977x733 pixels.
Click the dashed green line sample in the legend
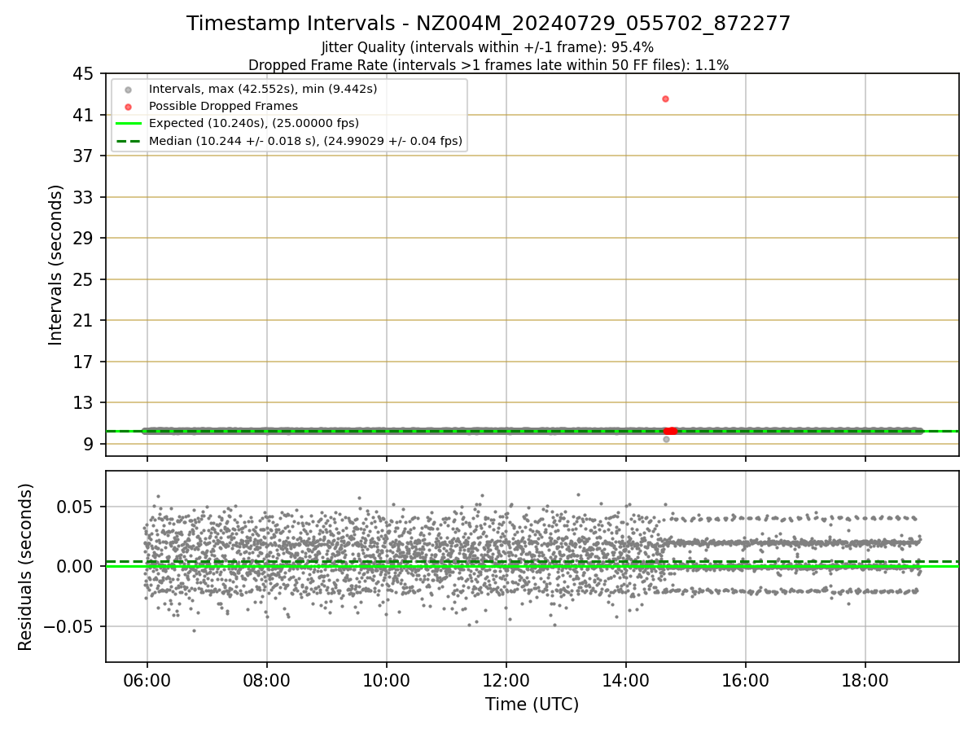pyautogui.click(x=128, y=141)
